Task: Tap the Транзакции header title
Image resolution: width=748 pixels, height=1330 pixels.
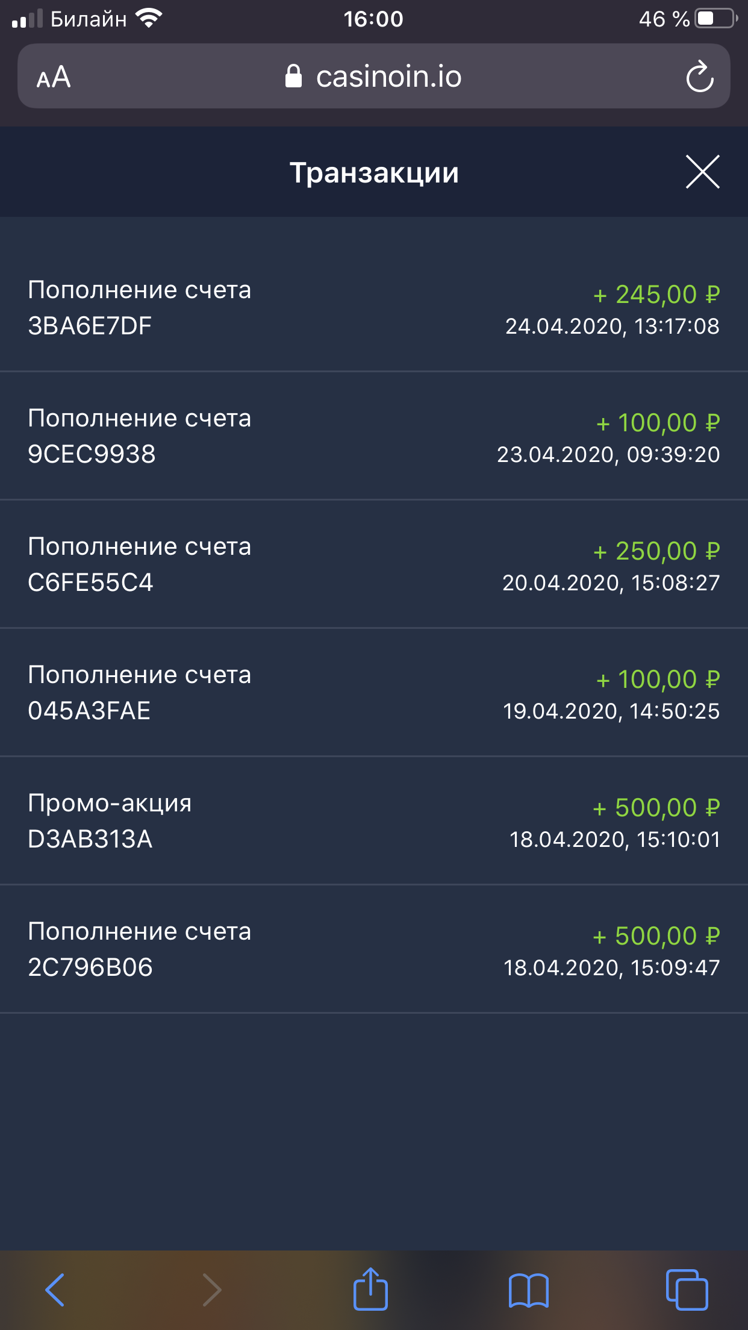Action: [x=374, y=173]
